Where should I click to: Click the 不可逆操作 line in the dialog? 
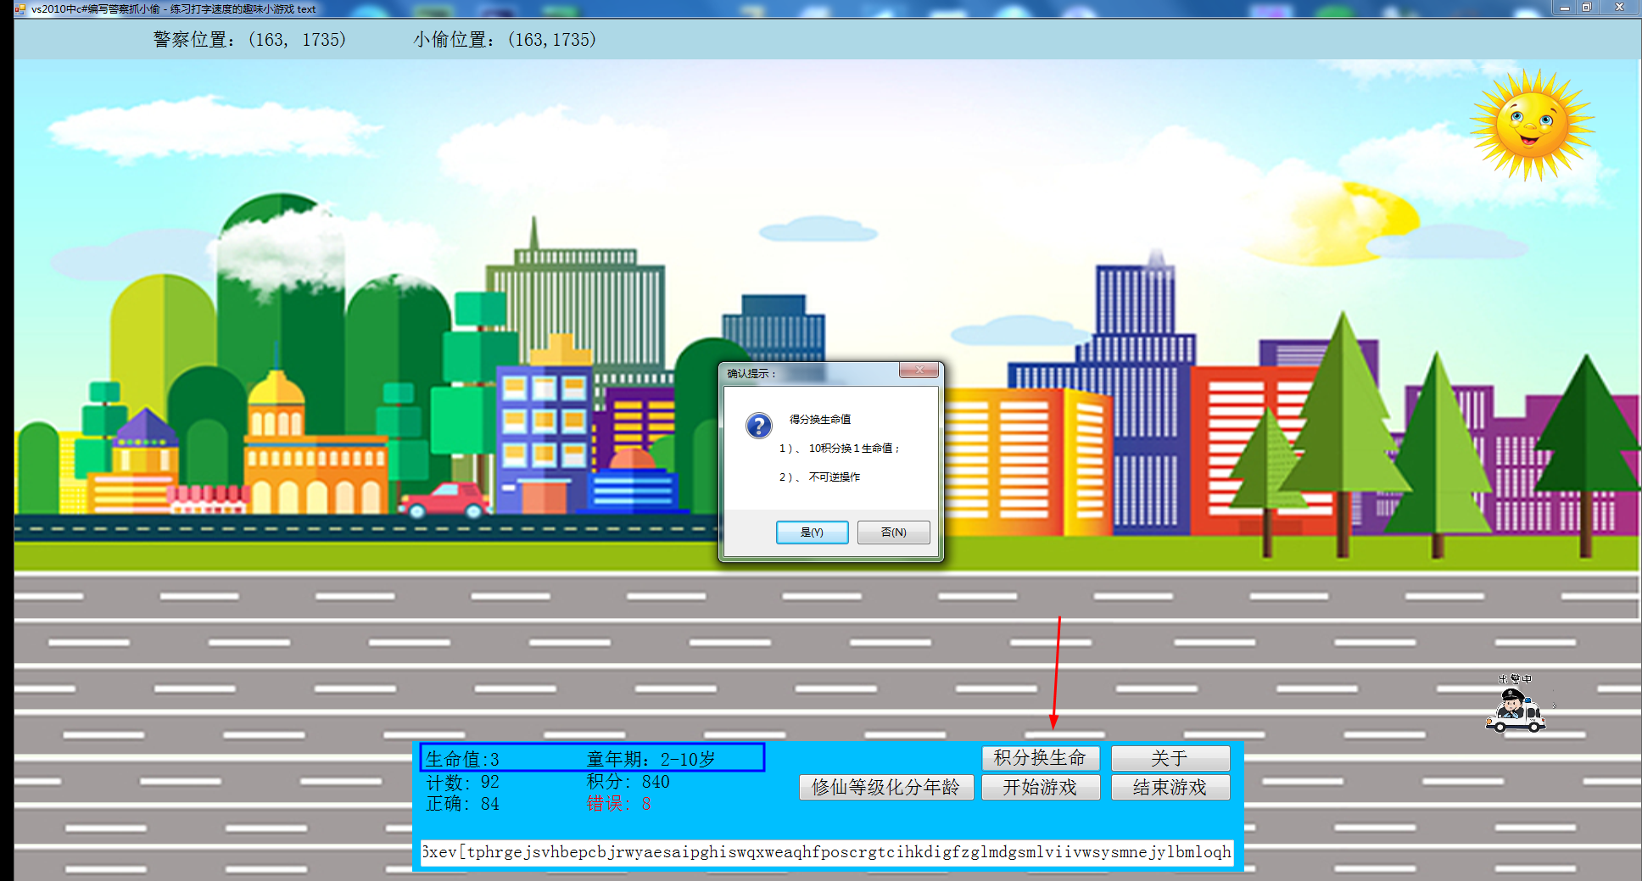point(819,477)
